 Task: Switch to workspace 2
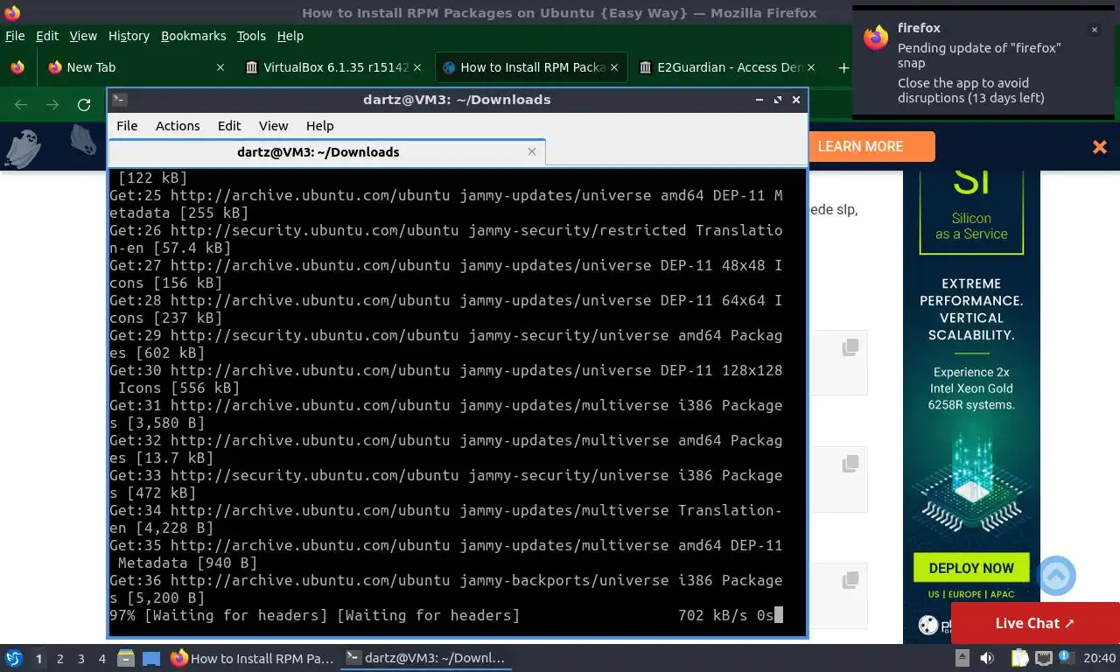click(x=59, y=658)
